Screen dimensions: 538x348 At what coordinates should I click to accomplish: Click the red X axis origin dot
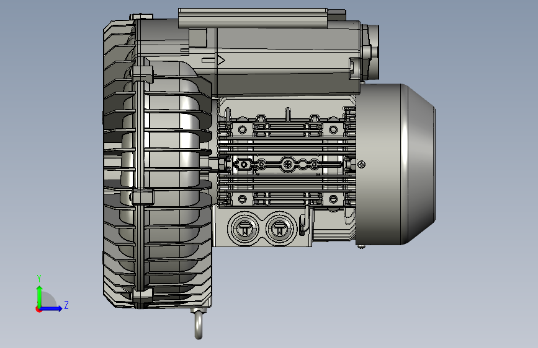tap(38, 309)
